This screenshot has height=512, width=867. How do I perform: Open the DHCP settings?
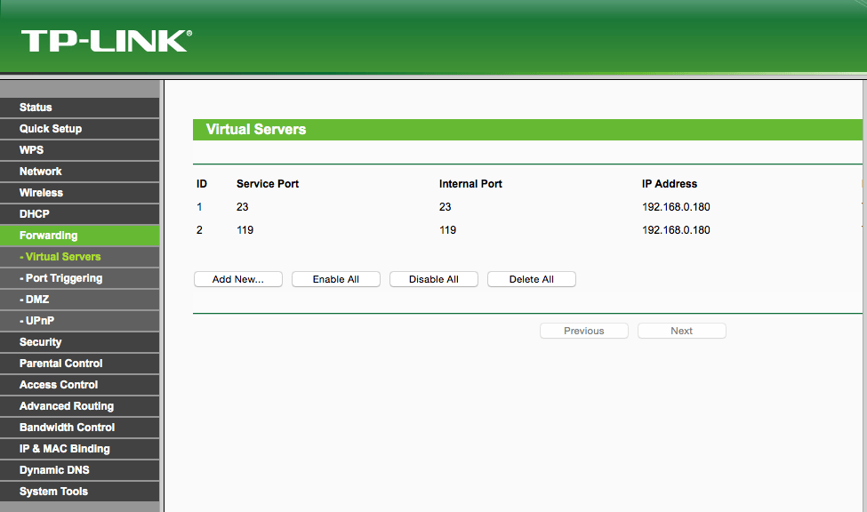click(x=33, y=213)
